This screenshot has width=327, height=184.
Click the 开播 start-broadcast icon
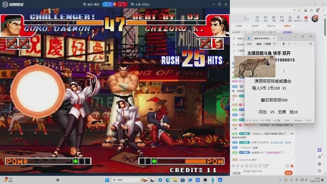282,18
